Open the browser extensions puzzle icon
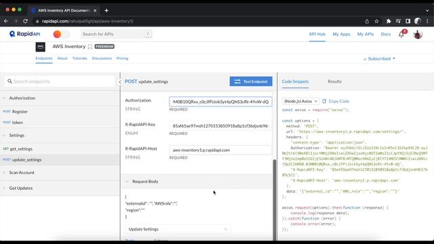Image resolution: width=434 pixels, height=244 pixels. [x=389, y=21]
